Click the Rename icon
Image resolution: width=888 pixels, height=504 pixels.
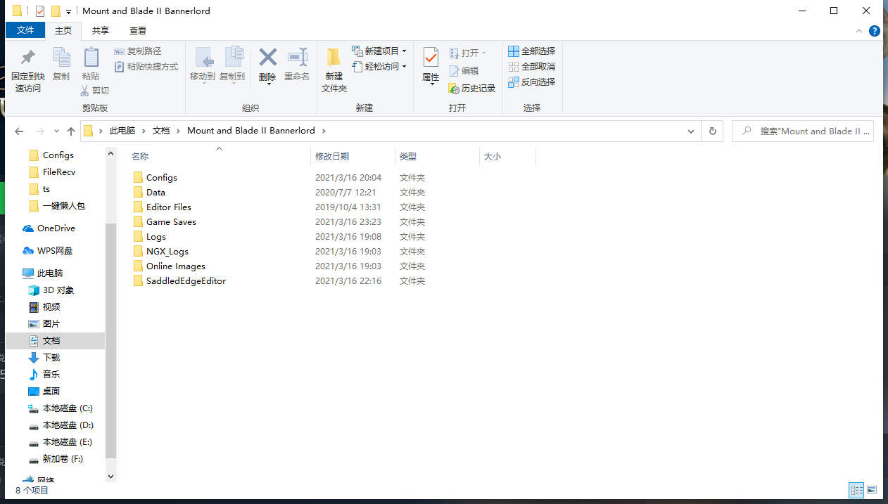coord(297,58)
